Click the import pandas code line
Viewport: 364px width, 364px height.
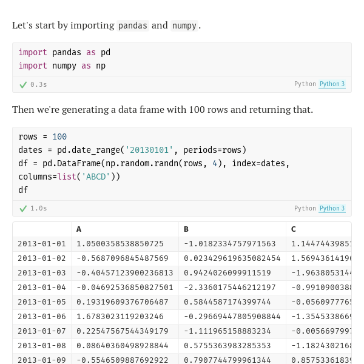click(64, 52)
